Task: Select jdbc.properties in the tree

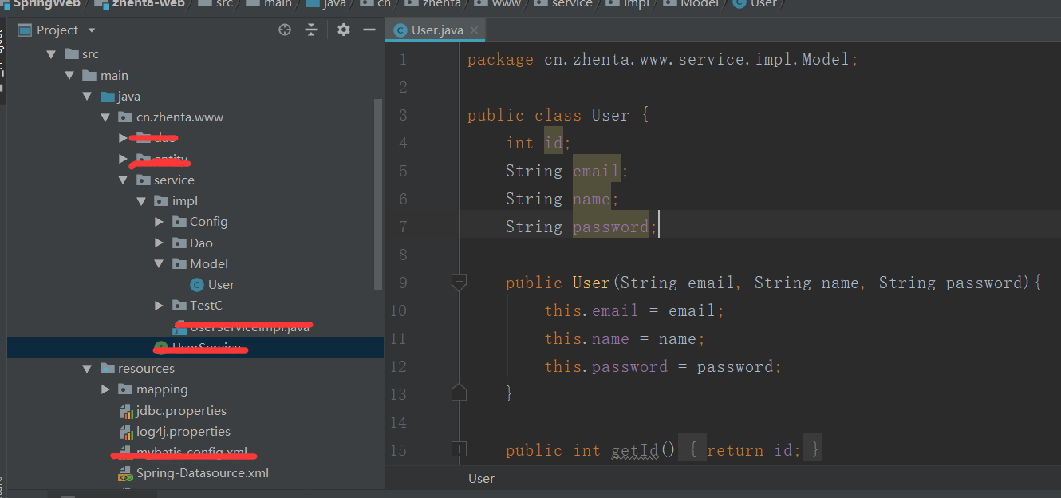Action: click(181, 411)
